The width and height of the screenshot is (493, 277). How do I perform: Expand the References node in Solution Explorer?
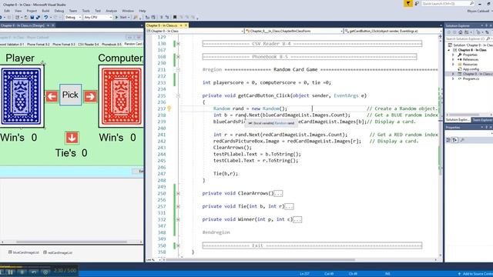[453, 60]
